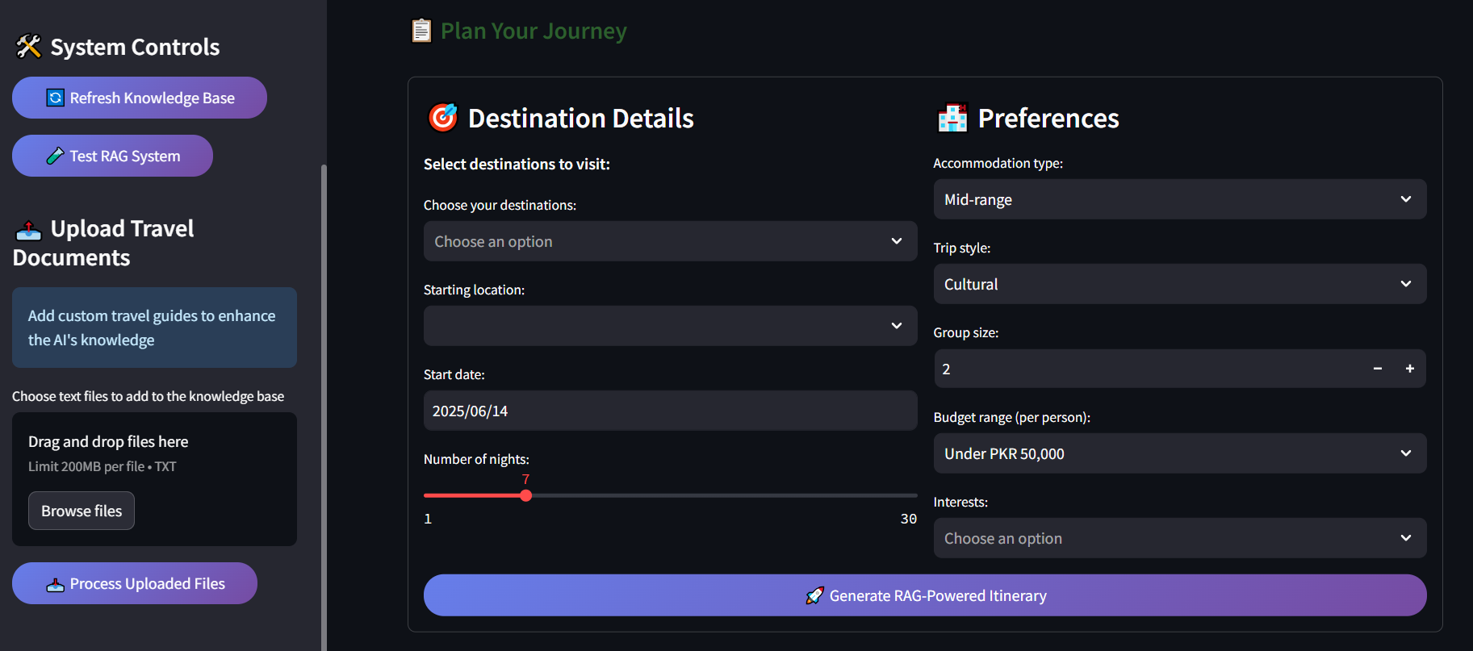
Task: Expand the Starting location dropdown
Action: tap(670, 326)
